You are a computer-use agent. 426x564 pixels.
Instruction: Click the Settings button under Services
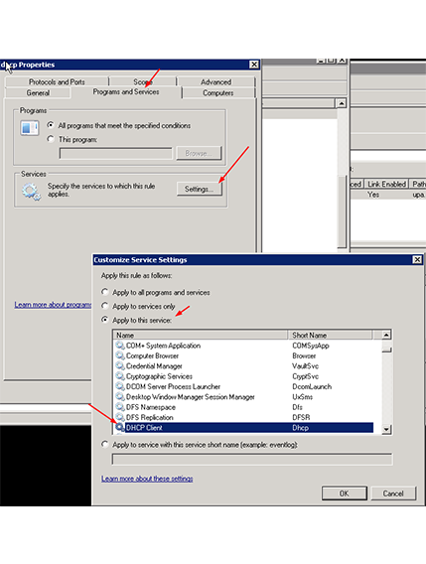pos(200,189)
